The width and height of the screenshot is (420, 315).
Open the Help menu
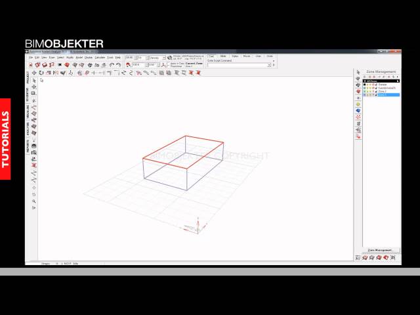click(118, 58)
